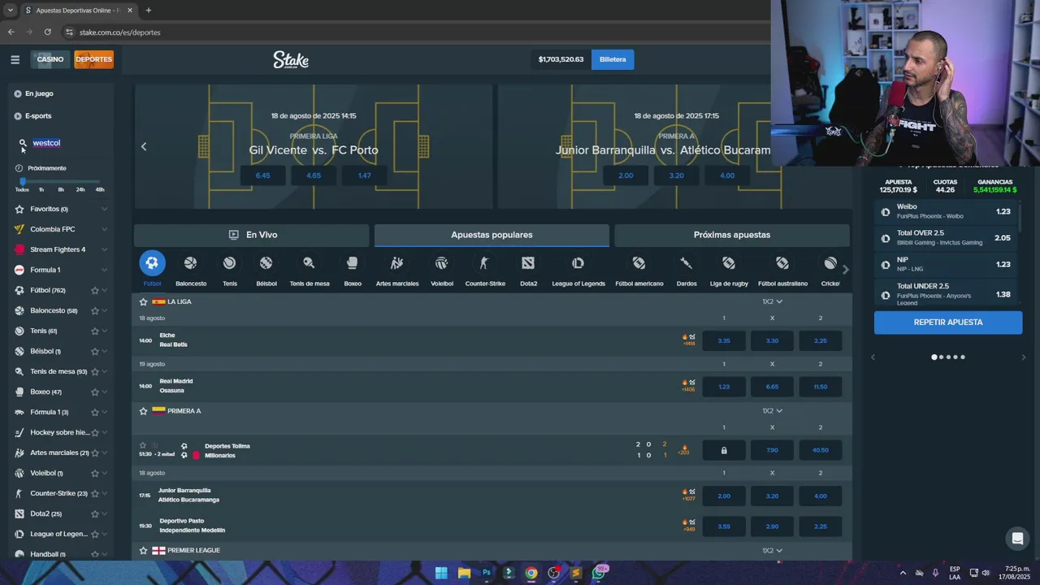Viewport: 1040px width, 585px height.
Task: Open the hamburger menu icon
Action: [15, 59]
